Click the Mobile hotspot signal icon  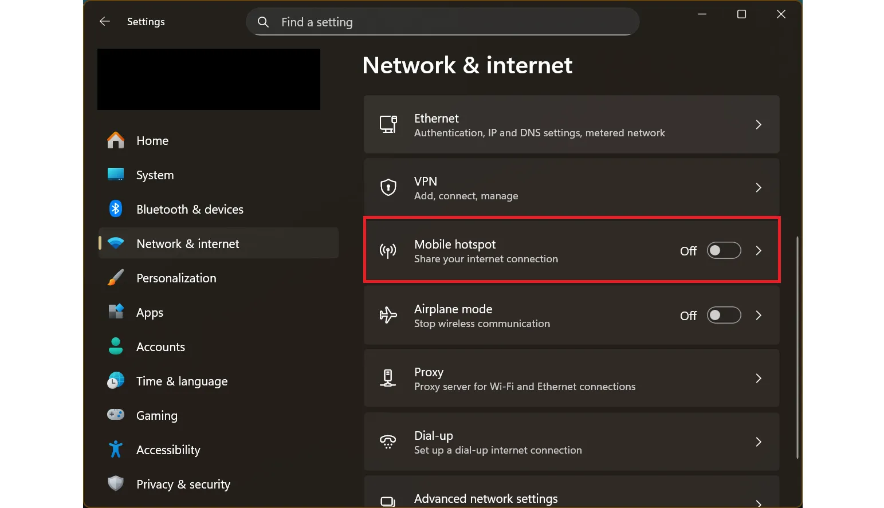(x=388, y=250)
